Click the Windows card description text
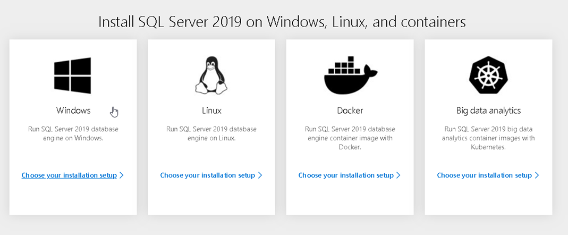The width and height of the screenshot is (568, 235). pyautogui.click(x=73, y=133)
